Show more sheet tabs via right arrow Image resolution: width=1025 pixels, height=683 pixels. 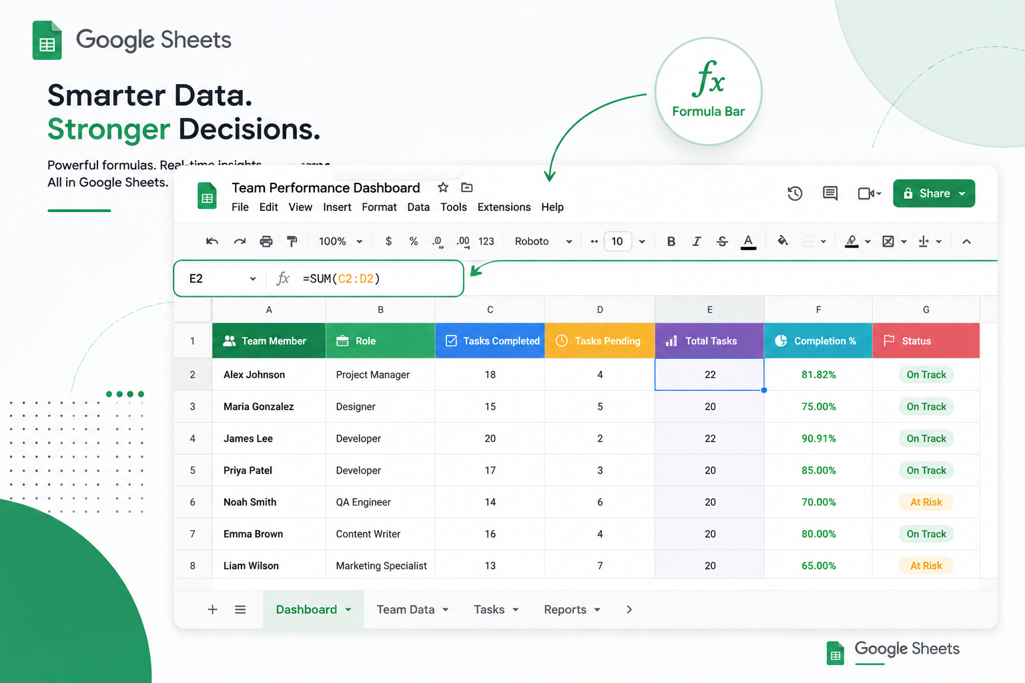click(629, 610)
